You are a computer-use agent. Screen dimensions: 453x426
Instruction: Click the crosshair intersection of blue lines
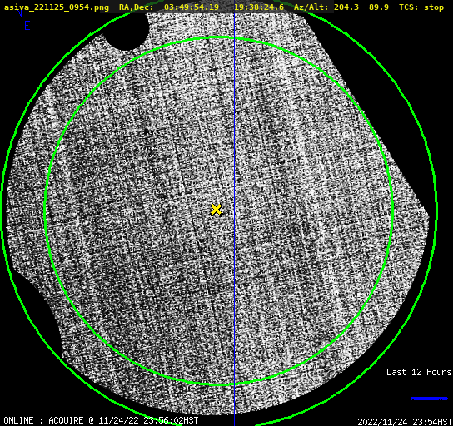pyautogui.click(x=234, y=211)
